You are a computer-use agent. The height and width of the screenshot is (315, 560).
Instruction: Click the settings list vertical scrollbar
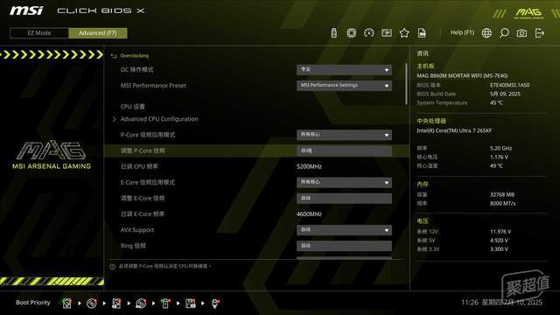point(406,84)
